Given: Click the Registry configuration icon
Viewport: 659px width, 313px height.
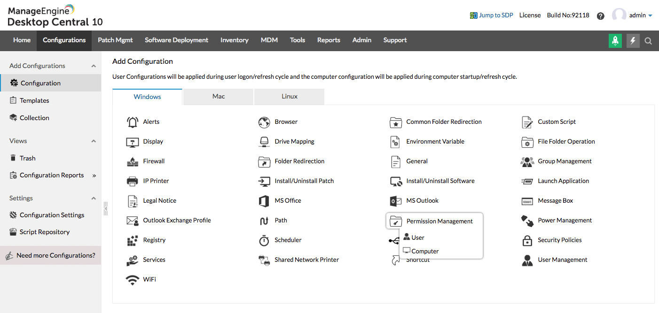Looking at the screenshot, I should (x=133, y=240).
